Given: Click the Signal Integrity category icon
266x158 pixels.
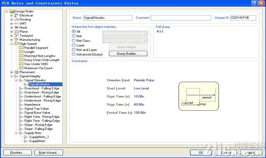Looking at the screenshot, I should [16, 76].
